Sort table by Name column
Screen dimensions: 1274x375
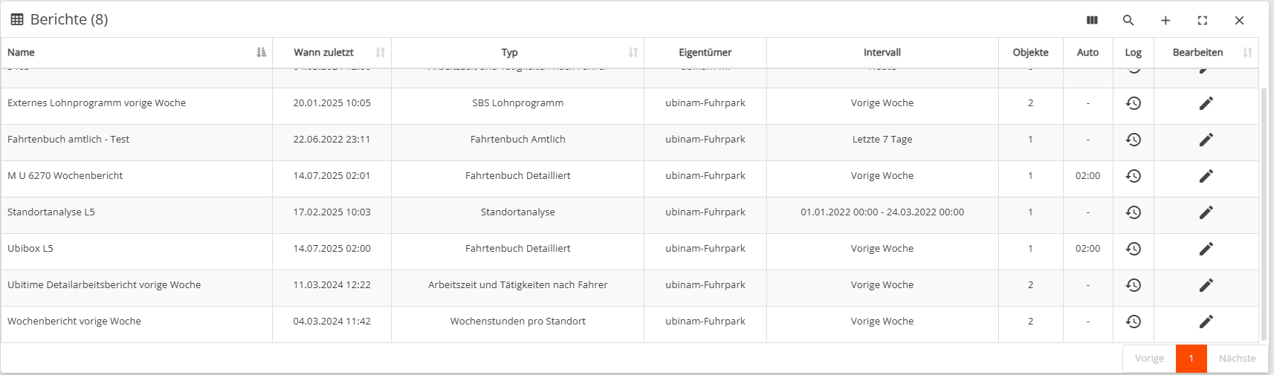coord(261,52)
